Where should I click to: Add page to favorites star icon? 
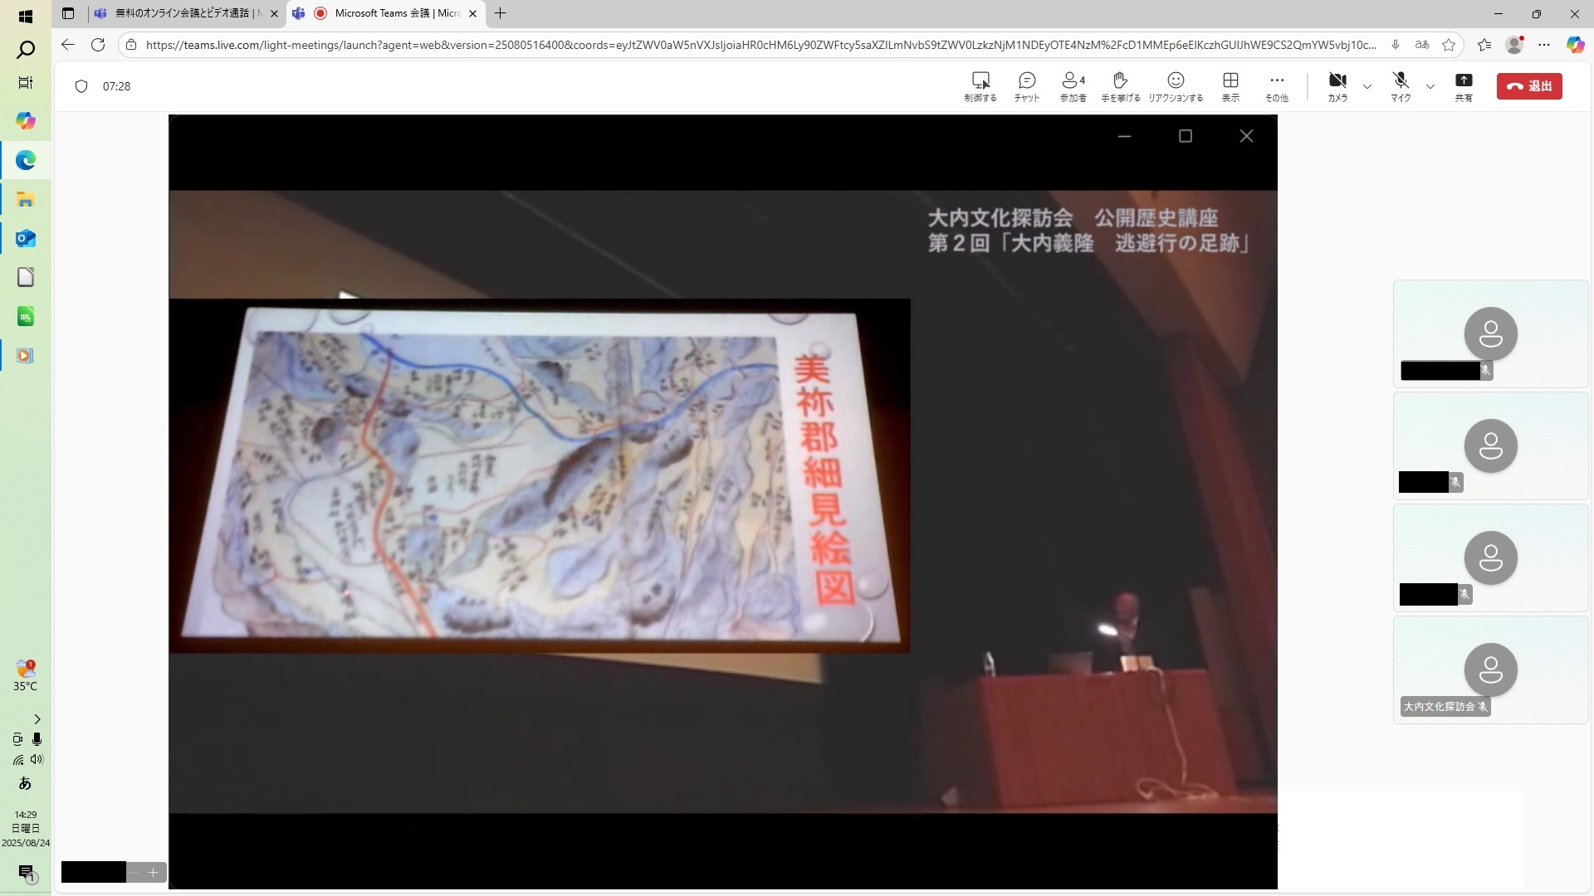[1449, 45]
